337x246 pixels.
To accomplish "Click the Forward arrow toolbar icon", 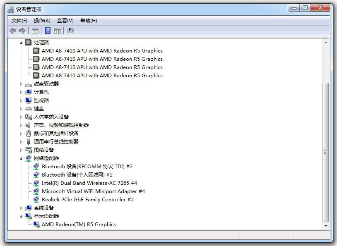I will coord(22,31).
